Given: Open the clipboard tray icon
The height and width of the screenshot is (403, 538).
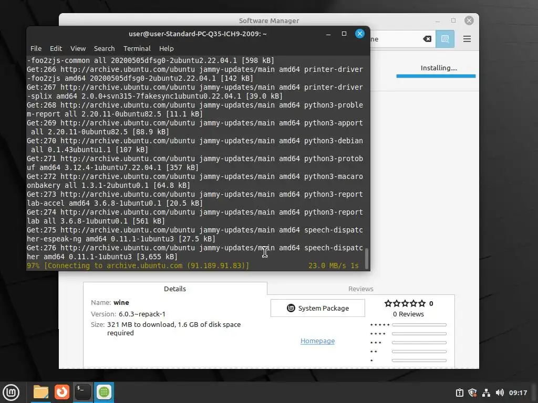Looking at the screenshot, I should tap(459, 393).
